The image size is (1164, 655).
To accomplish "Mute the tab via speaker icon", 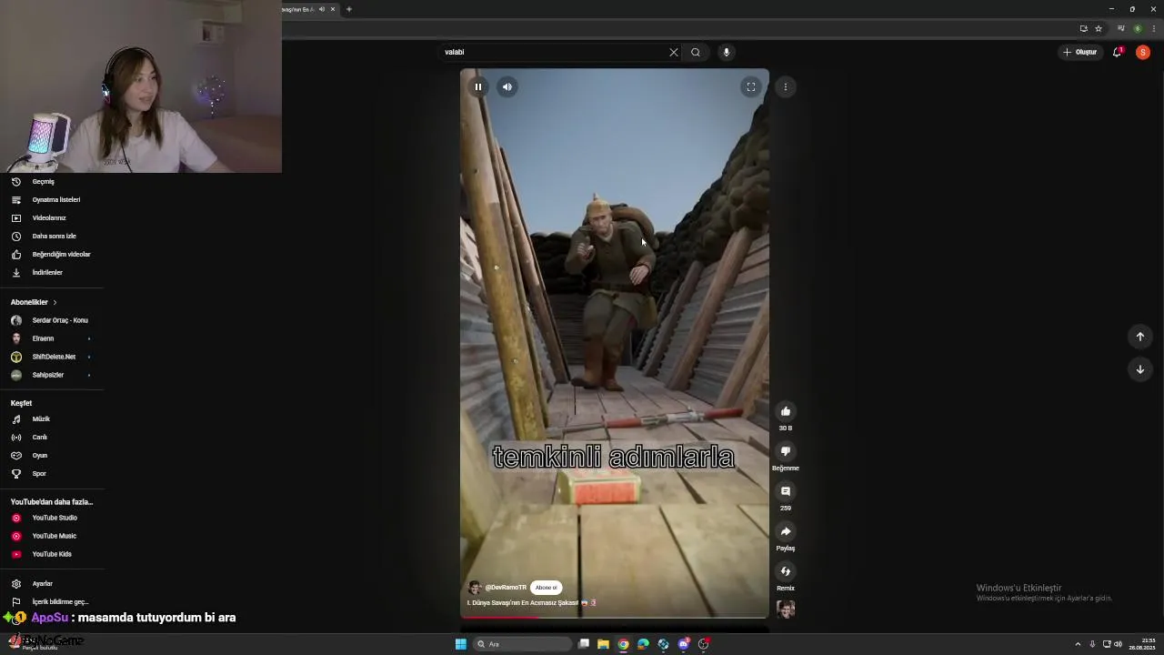I will pos(321,9).
